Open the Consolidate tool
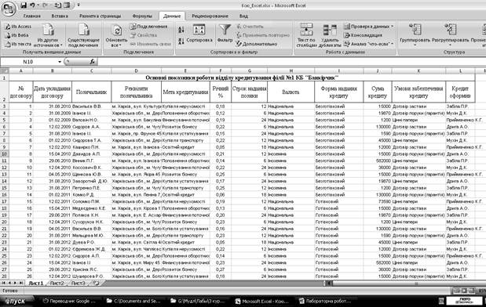The image size is (486, 307). (364, 35)
